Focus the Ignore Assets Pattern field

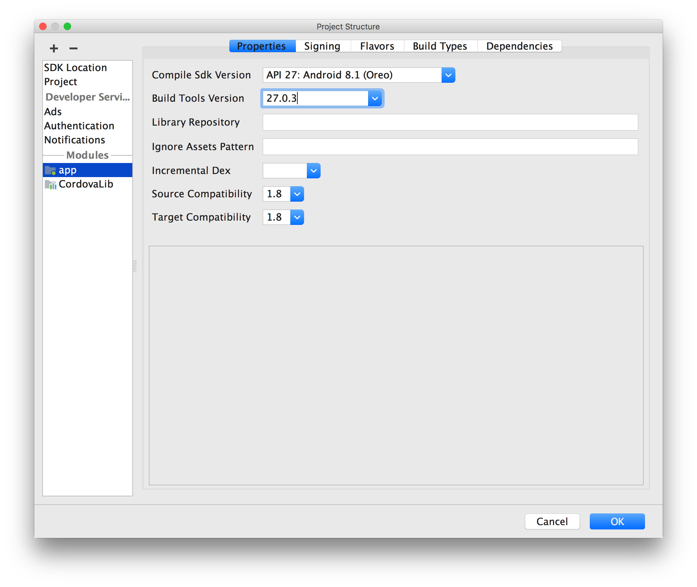point(450,147)
